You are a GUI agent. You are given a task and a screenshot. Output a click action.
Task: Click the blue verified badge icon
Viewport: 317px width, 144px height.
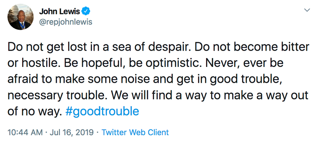tap(86, 11)
